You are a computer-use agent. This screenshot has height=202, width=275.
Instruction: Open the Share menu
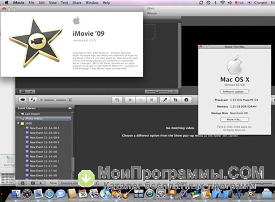[76, 3]
